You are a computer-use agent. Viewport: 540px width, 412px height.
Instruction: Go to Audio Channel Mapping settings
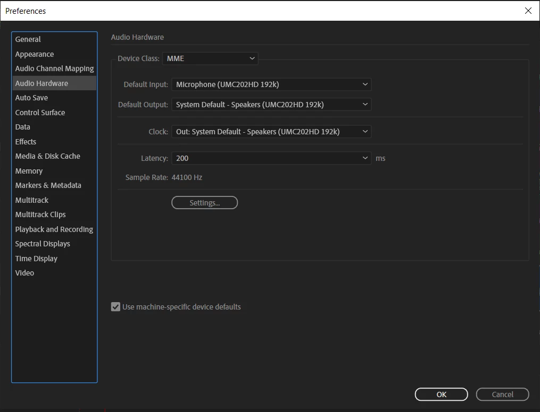(x=54, y=68)
